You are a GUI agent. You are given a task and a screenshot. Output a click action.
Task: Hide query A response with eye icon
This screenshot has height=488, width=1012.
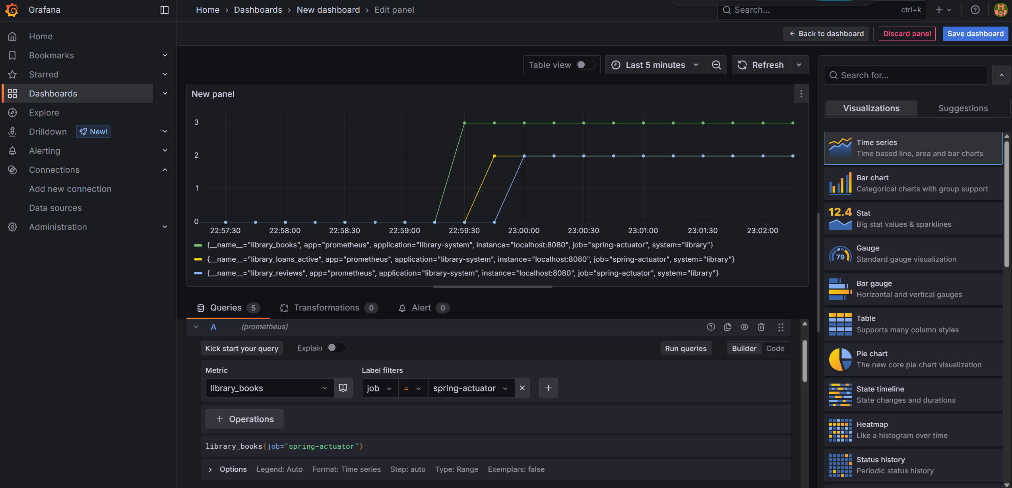tap(744, 327)
